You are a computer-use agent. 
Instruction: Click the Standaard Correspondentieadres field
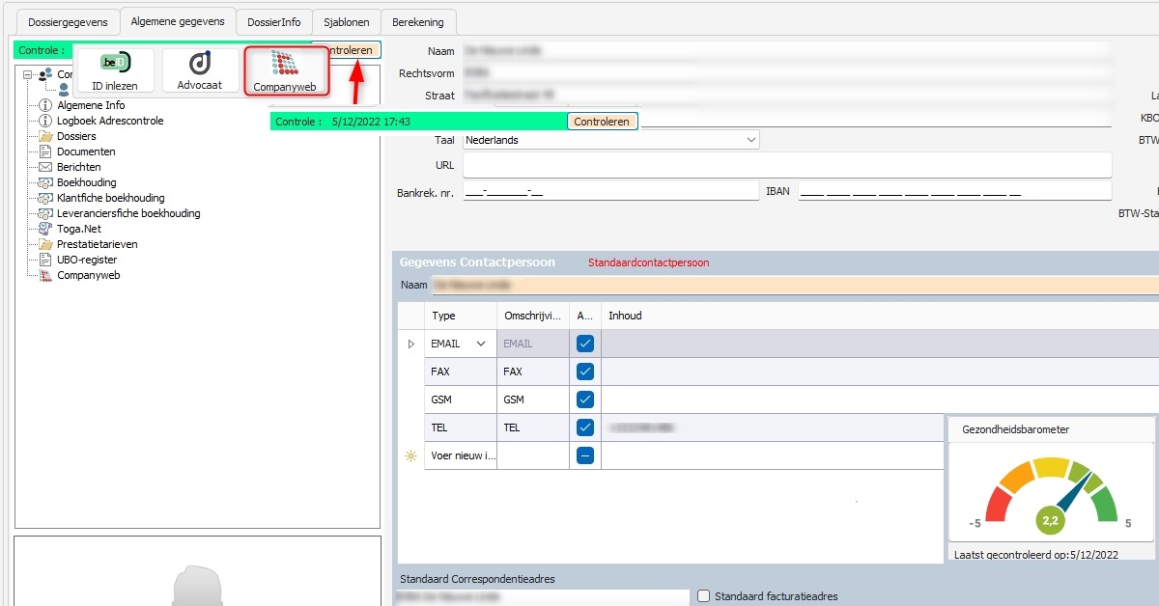pos(543,596)
